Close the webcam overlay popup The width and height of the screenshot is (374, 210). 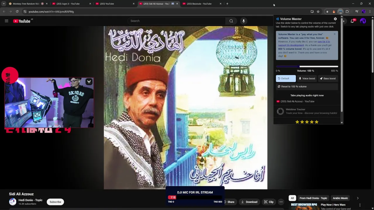point(89,82)
